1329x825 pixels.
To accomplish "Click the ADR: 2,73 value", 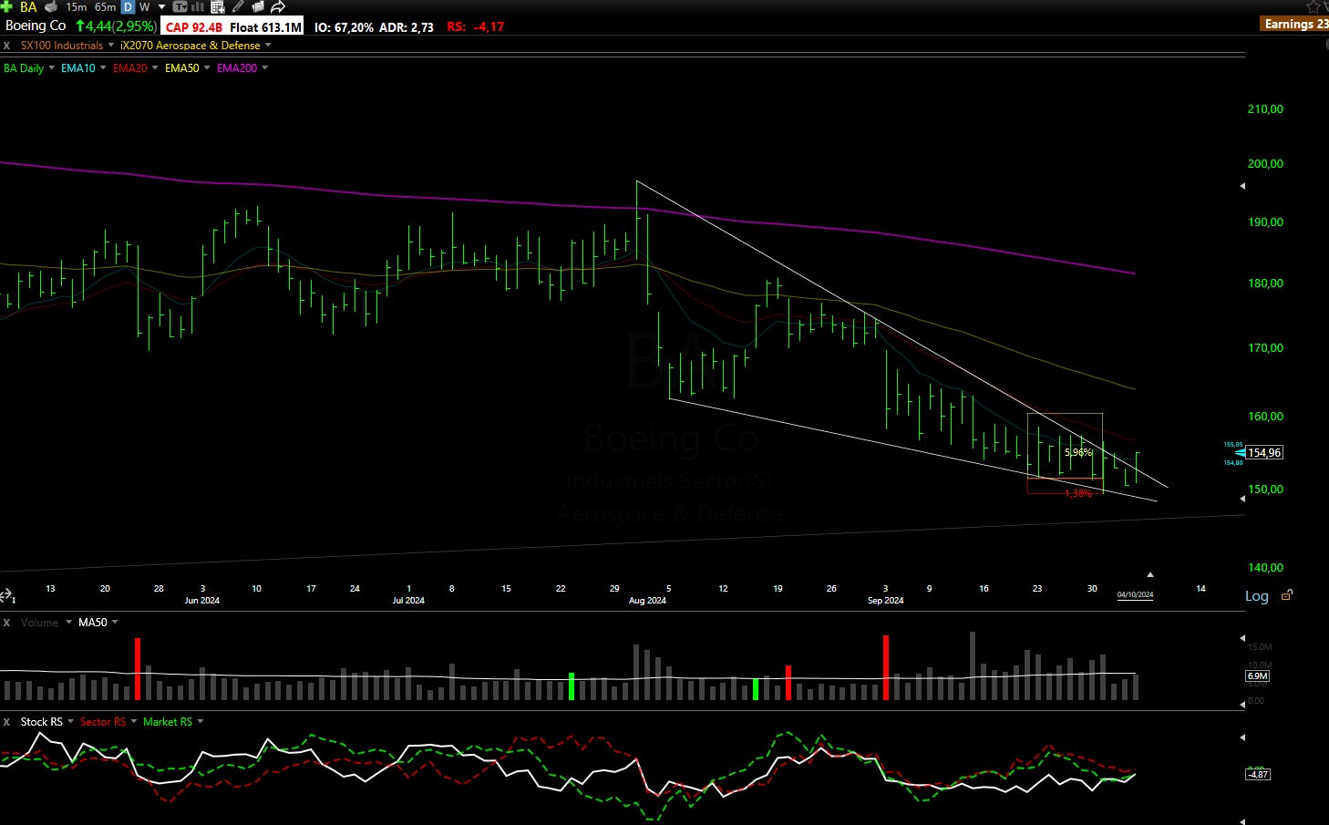I will 407,27.
